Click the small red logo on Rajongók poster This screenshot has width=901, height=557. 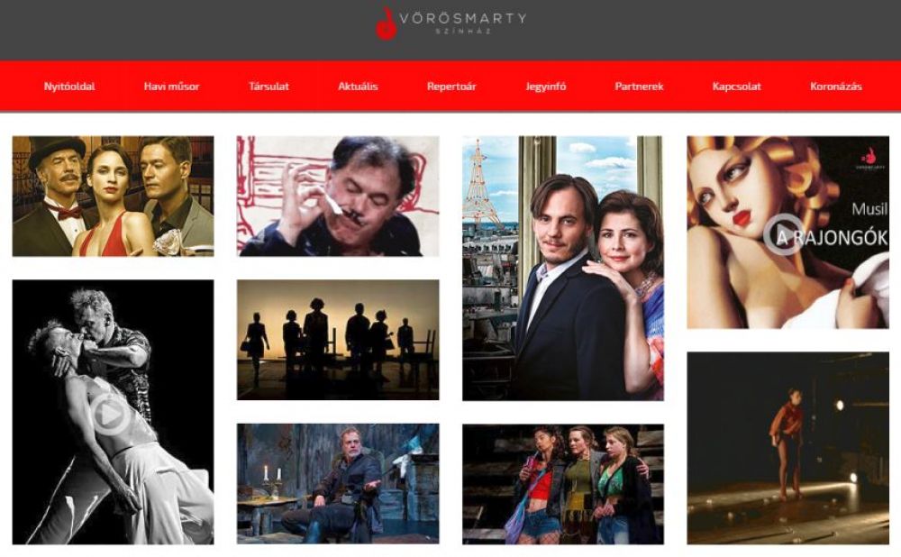click(x=869, y=158)
